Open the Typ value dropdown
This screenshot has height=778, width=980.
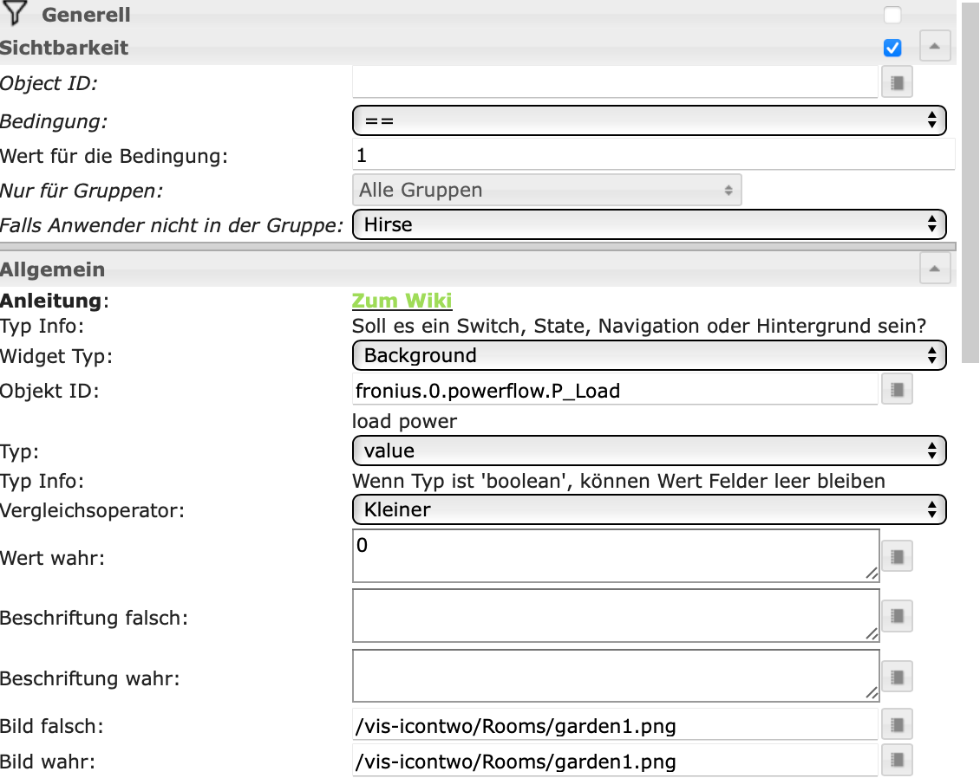point(649,451)
